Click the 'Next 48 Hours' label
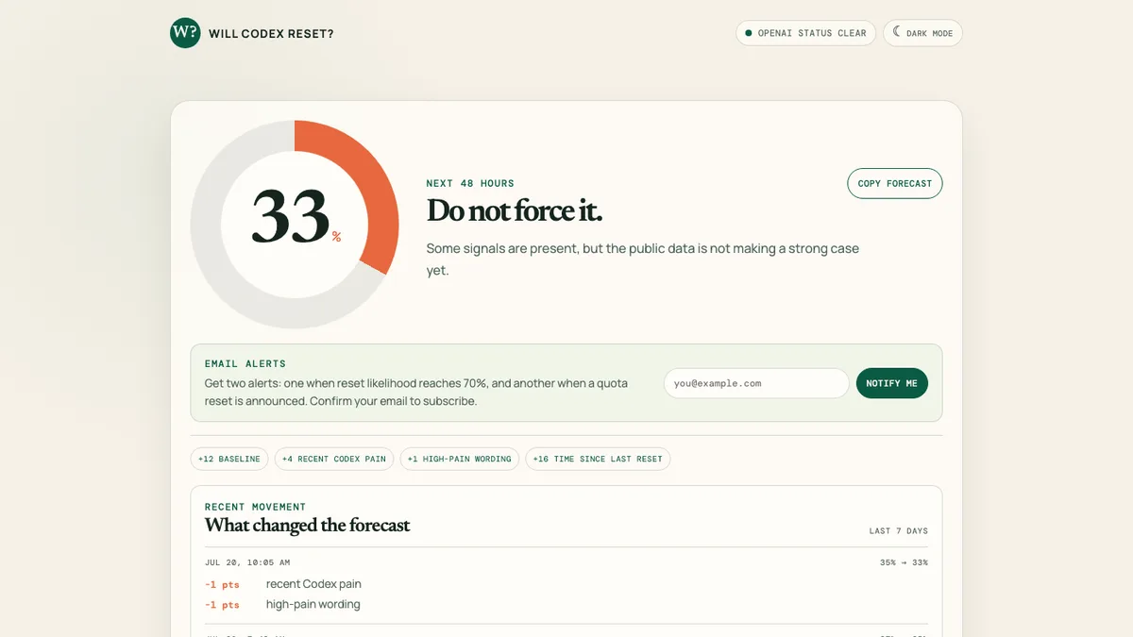The image size is (1133, 637). [x=470, y=183]
